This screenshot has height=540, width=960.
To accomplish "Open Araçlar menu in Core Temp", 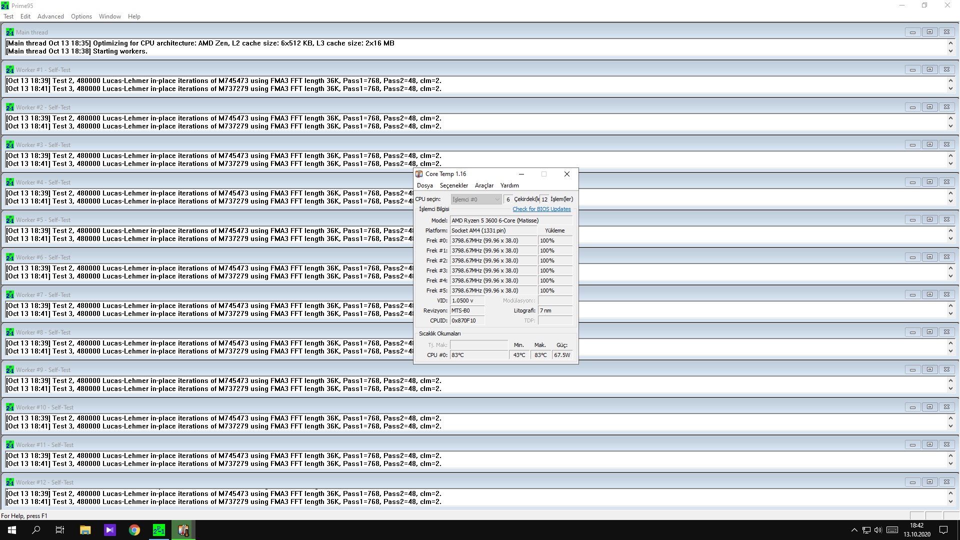I will [x=484, y=185].
